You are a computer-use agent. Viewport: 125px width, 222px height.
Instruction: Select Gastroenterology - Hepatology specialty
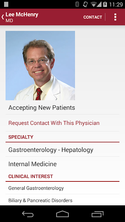[62, 150]
